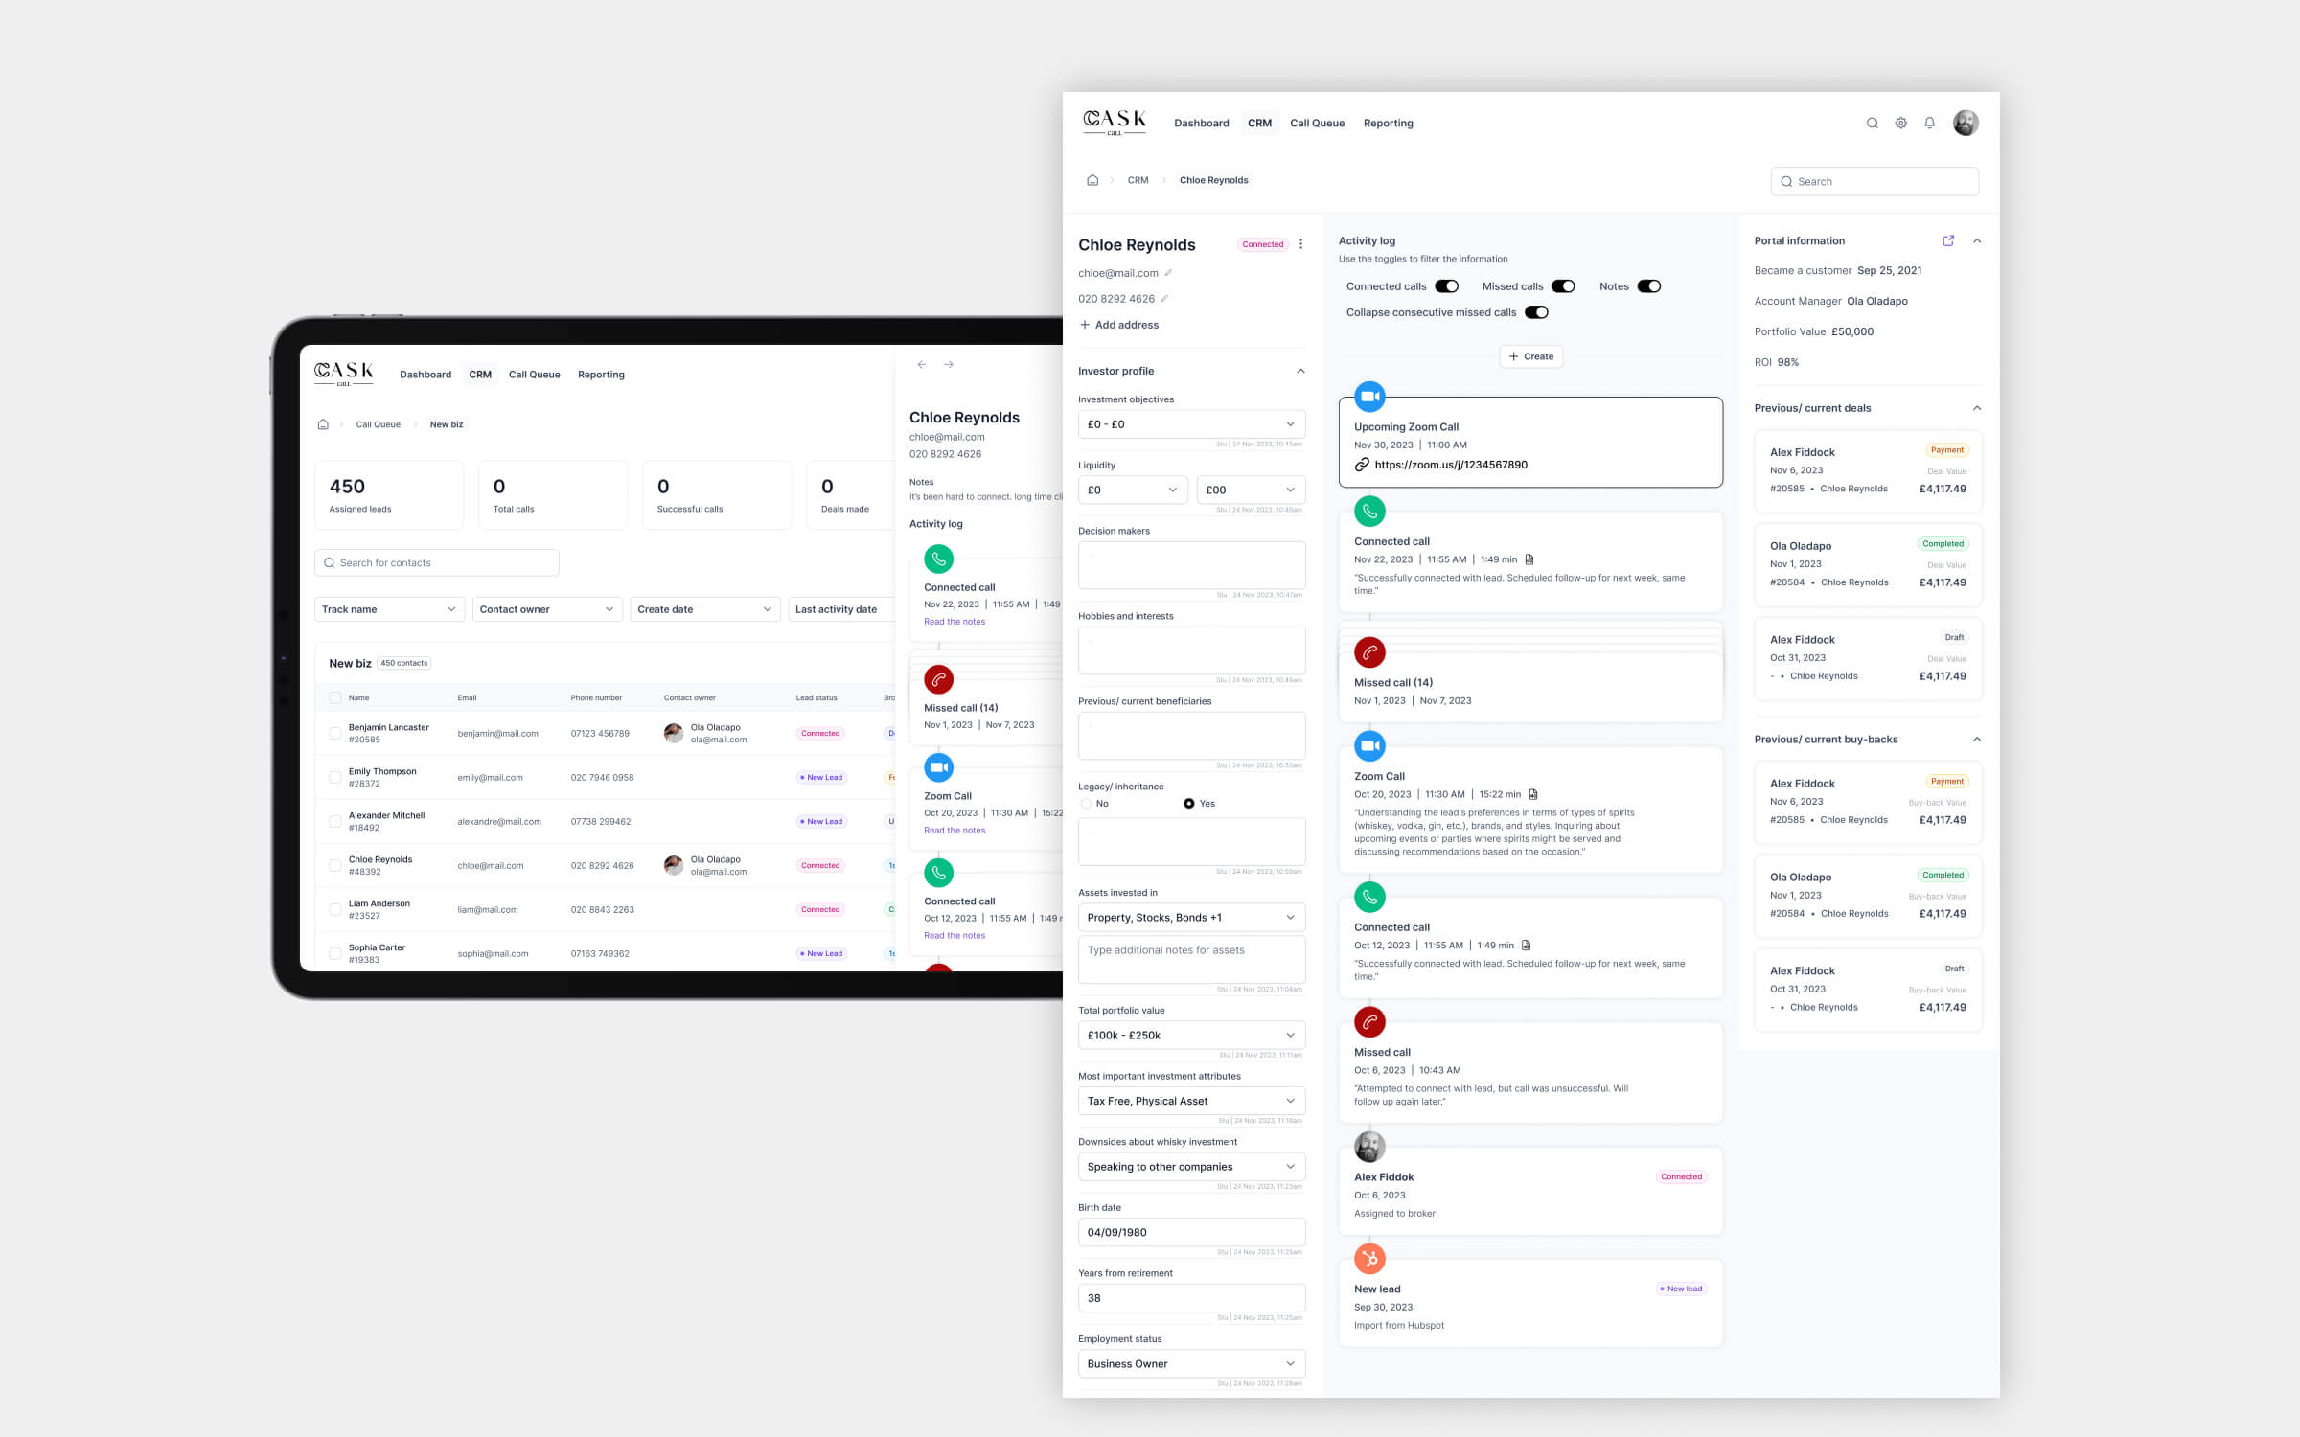
Task: Click the search magnifier icon in header
Action: pyautogui.click(x=1872, y=123)
